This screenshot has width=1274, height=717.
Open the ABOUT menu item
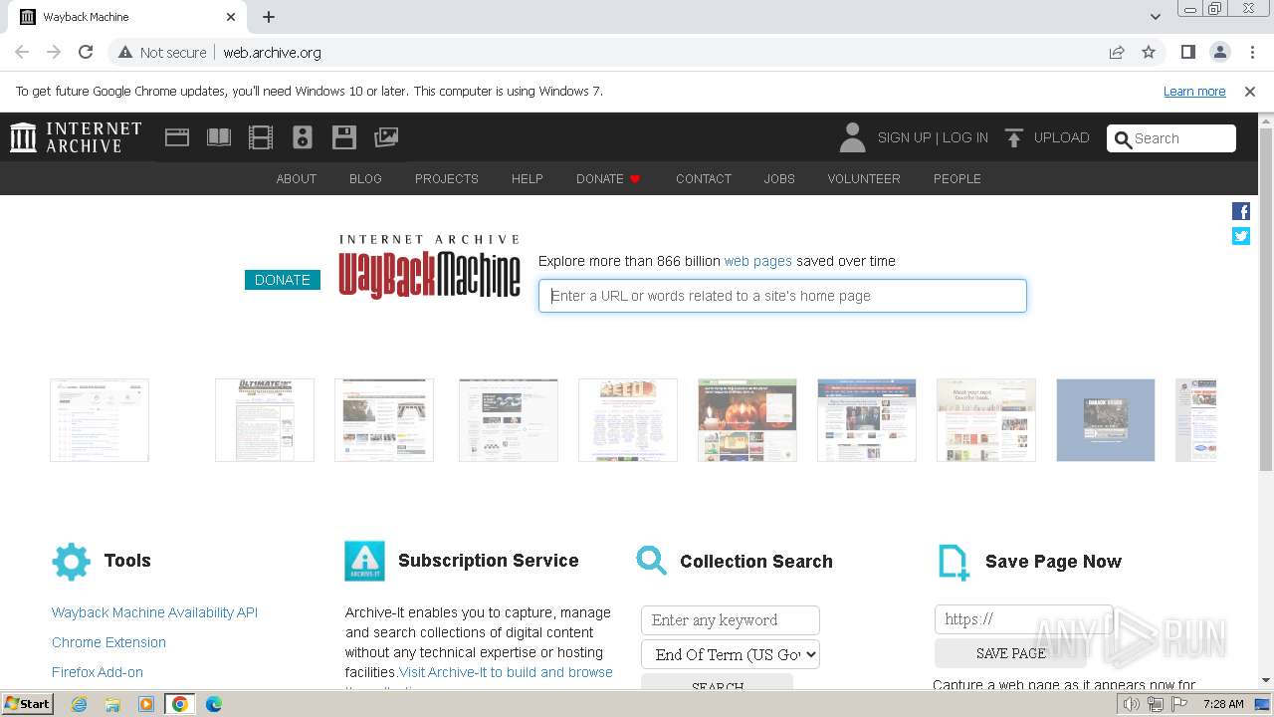(x=297, y=178)
